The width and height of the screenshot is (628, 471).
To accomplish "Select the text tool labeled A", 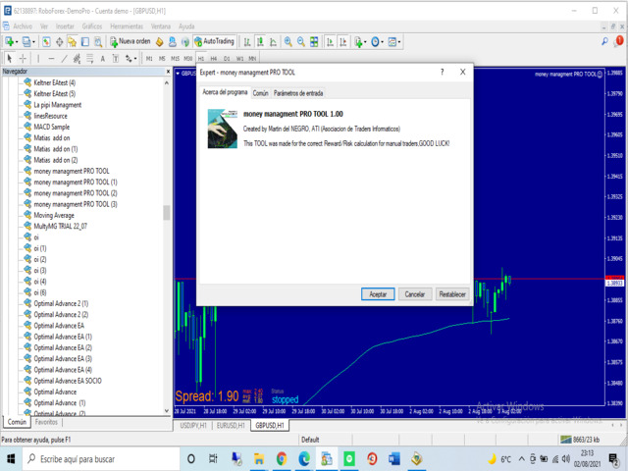I will (x=102, y=59).
